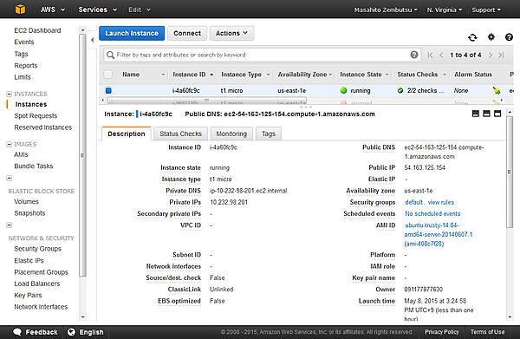Click the globe language icon

pyautogui.click(x=71, y=332)
